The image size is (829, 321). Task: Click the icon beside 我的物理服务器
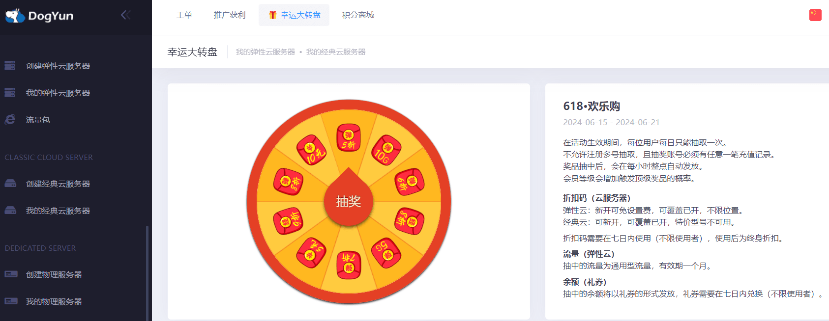pos(11,301)
